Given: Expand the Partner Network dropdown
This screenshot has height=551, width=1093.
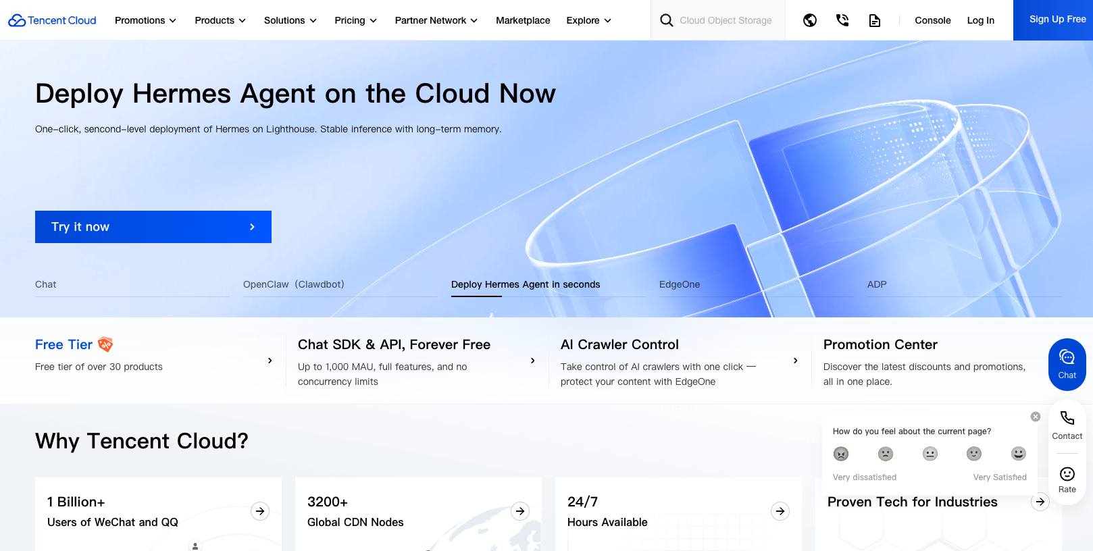Looking at the screenshot, I should coord(436,20).
